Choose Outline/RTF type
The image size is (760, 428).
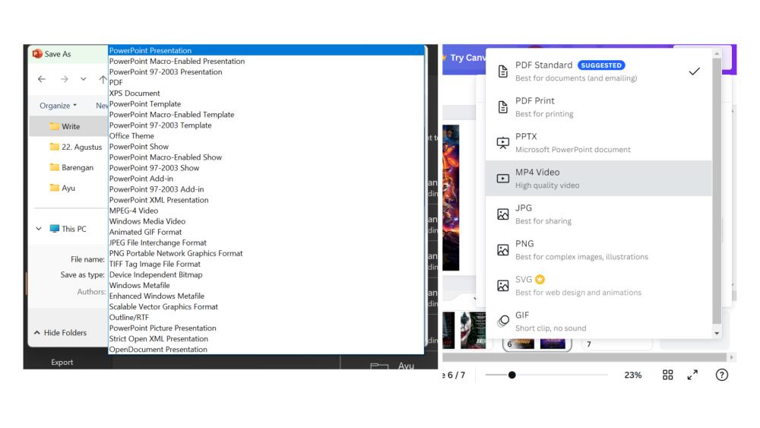tap(266, 317)
